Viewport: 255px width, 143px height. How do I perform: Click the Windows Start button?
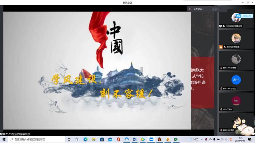(4, 139)
